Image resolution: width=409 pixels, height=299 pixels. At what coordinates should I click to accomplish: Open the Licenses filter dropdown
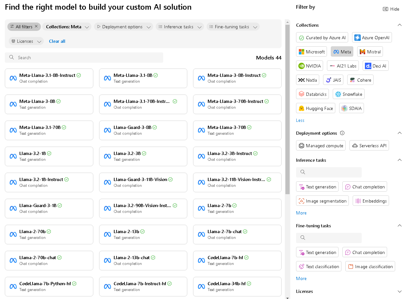point(26,41)
